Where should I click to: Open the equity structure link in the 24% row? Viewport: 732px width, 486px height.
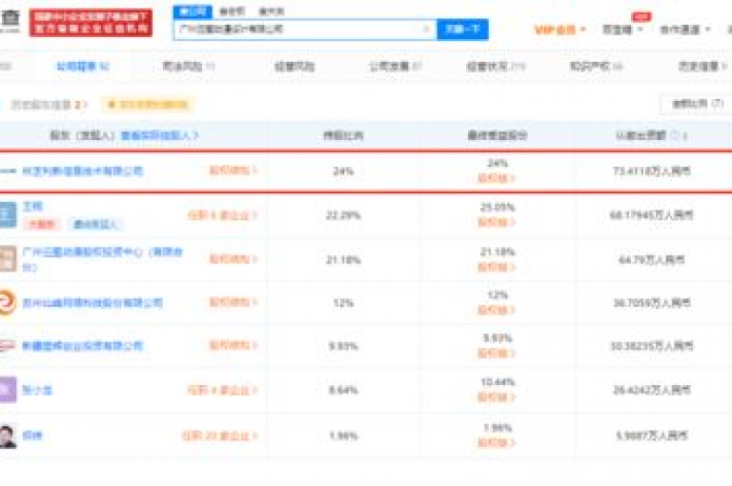(x=234, y=171)
